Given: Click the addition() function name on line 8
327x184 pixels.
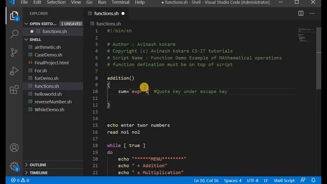Looking at the screenshot, I should point(121,78).
